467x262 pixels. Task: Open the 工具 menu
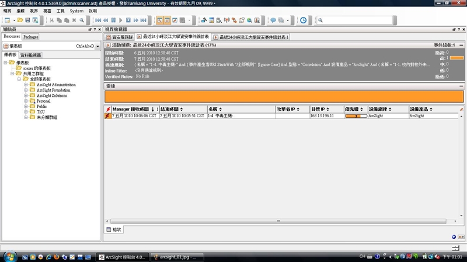(61, 11)
